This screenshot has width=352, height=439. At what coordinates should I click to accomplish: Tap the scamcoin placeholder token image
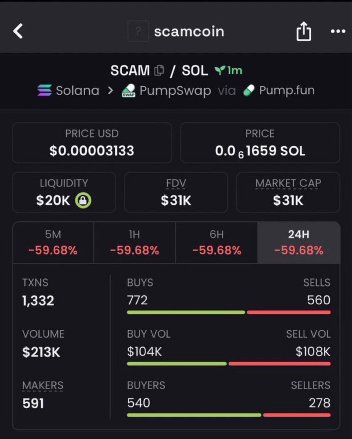pyautogui.click(x=138, y=31)
